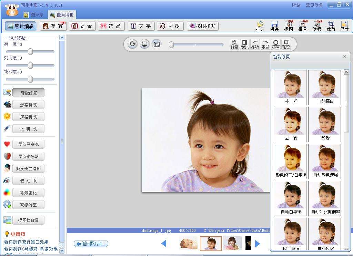Apply the 自动对比度调整 effect
The height and width of the screenshot is (256, 353).
pos(324,198)
